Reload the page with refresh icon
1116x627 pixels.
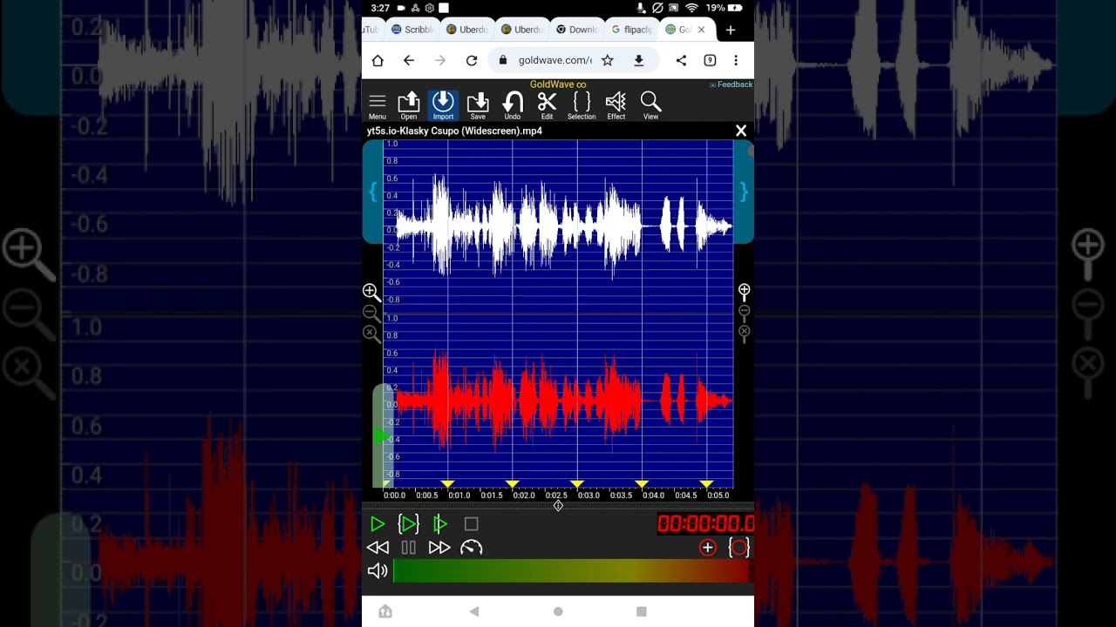coord(472,60)
